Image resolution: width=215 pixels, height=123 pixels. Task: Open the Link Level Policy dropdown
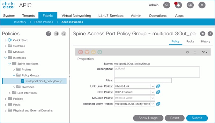(153, 86)
